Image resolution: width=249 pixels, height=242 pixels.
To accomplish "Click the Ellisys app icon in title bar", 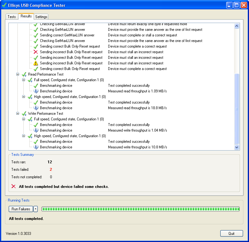I will pos(4,5).
